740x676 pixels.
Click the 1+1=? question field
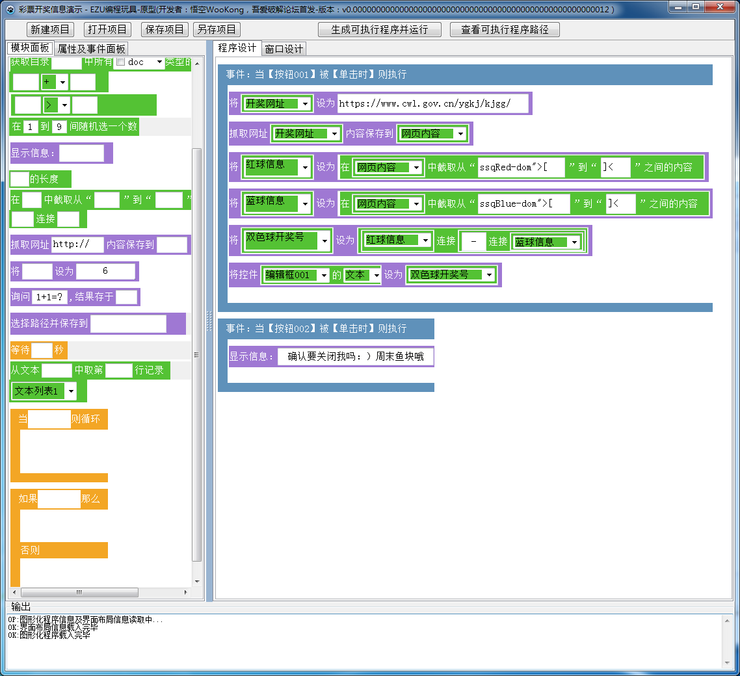coord(49,296)
